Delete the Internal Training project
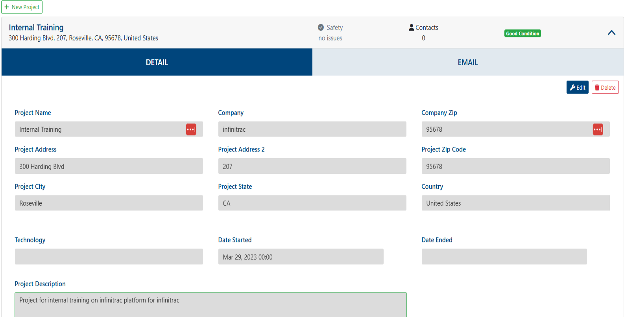 (x=605, y=87)
